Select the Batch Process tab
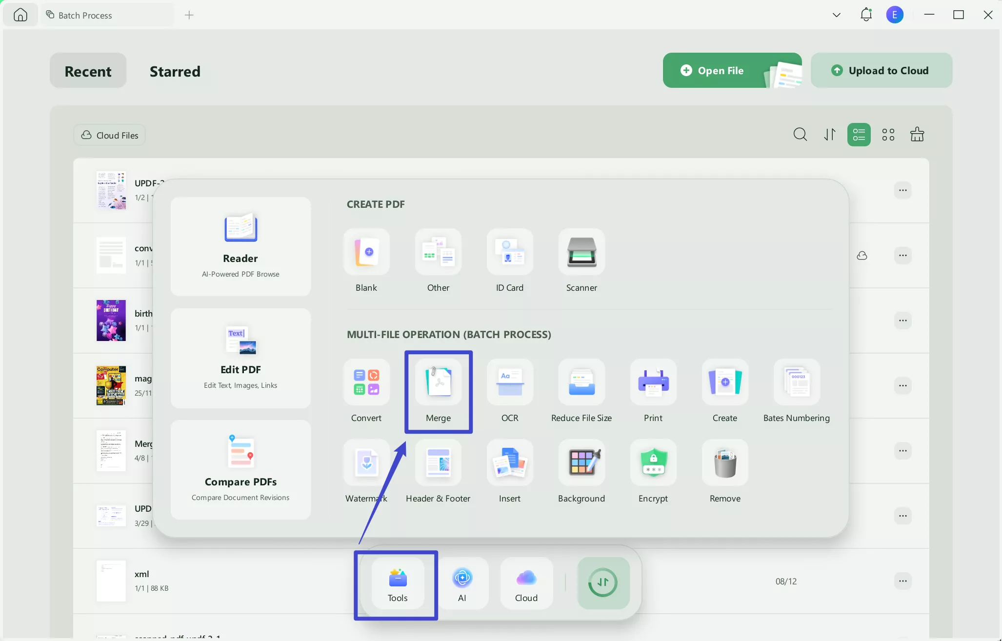The width and height of the screenshot is (1002, 641). click(x=84, y=15)
